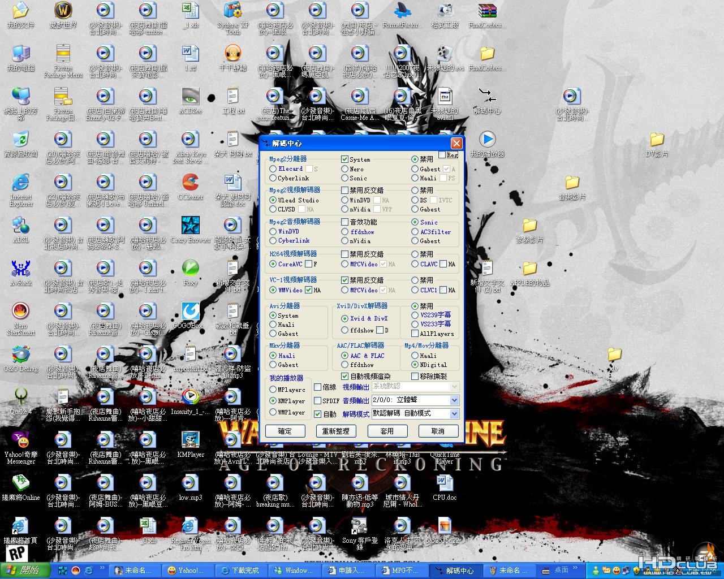Choose WMPlayer as my player

(x=273, y=412)
